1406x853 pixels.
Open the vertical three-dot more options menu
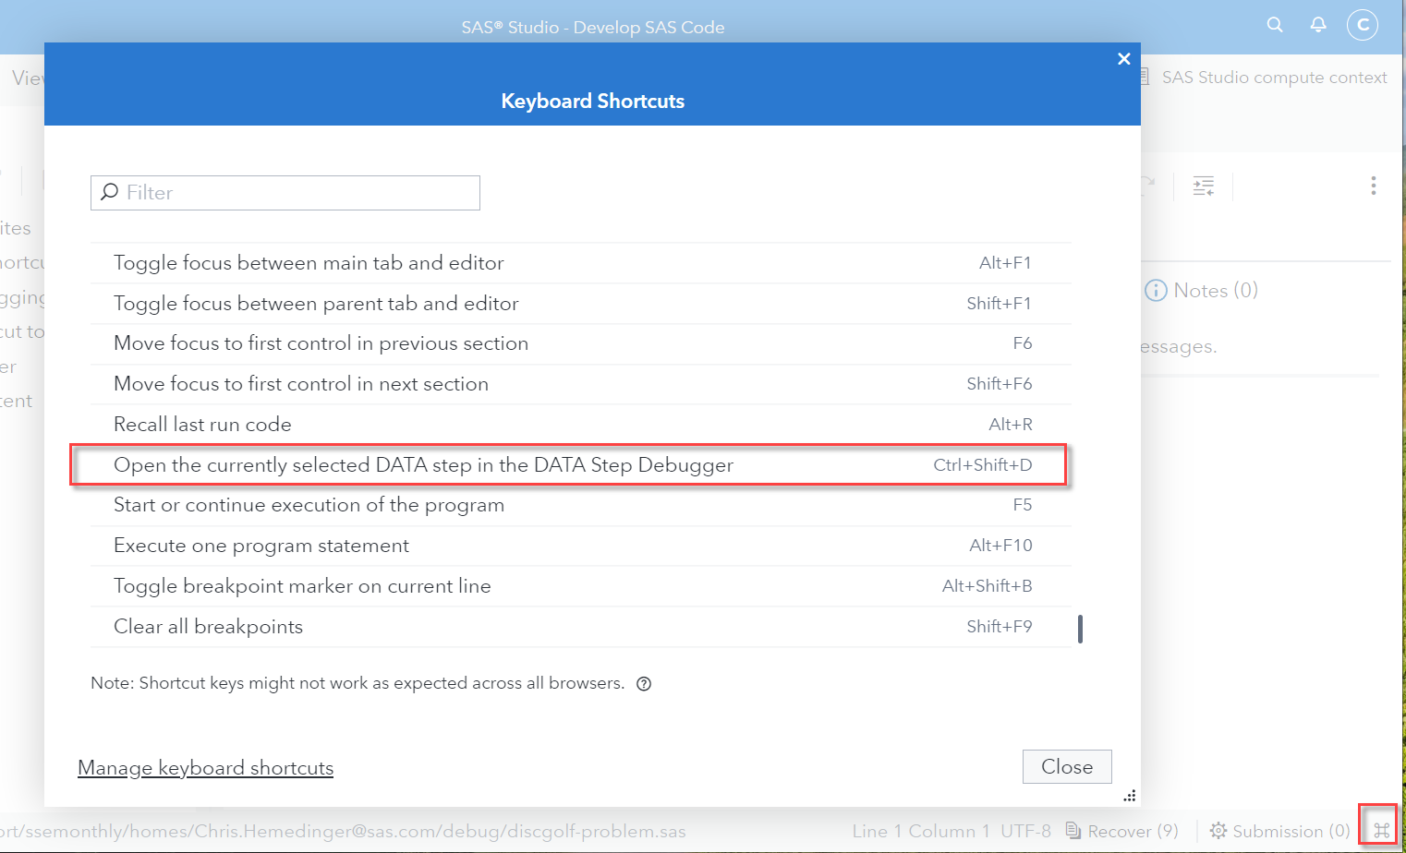[x=1374, y=186]
